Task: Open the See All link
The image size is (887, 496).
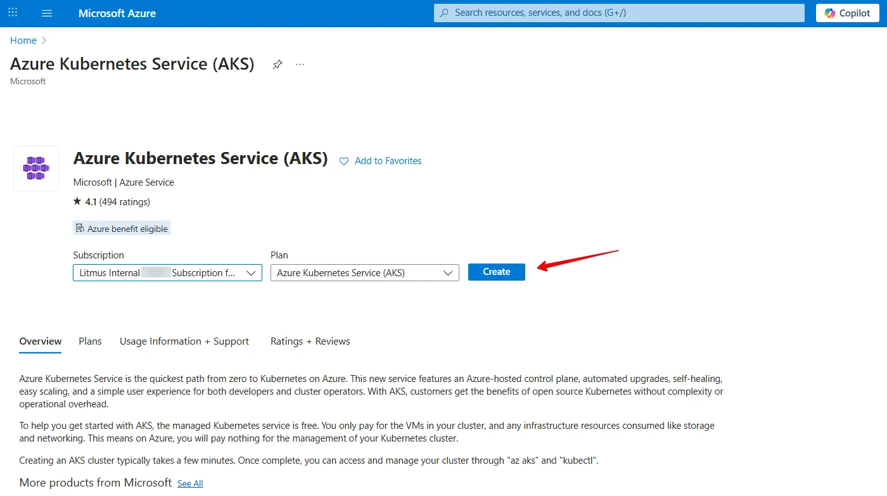Action: pyautogui.click(x=190, y=484)
